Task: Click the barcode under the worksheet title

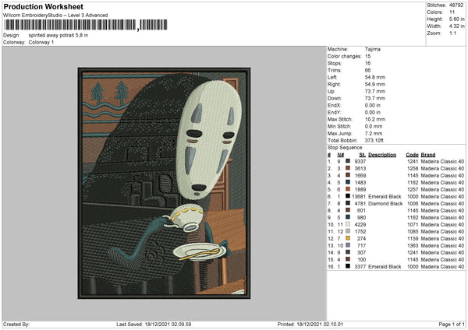Action: 86,25
